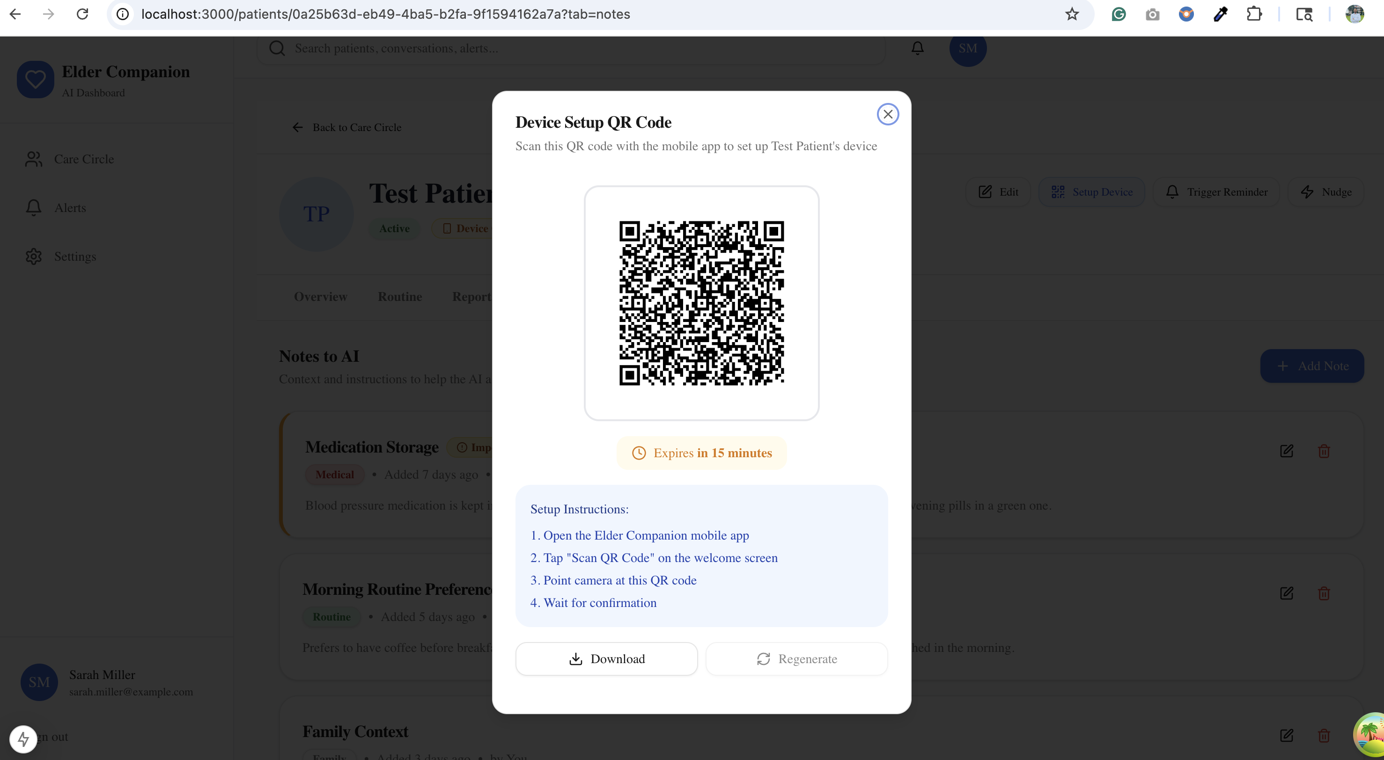Regenerate the device setup QR code
1384x760 pixels.
796,658
